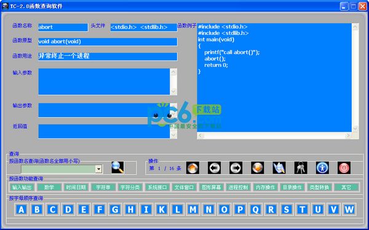Screen dimensions: 369x230
Task: Browse functions starting with letter A
Action: click(21, 209)
